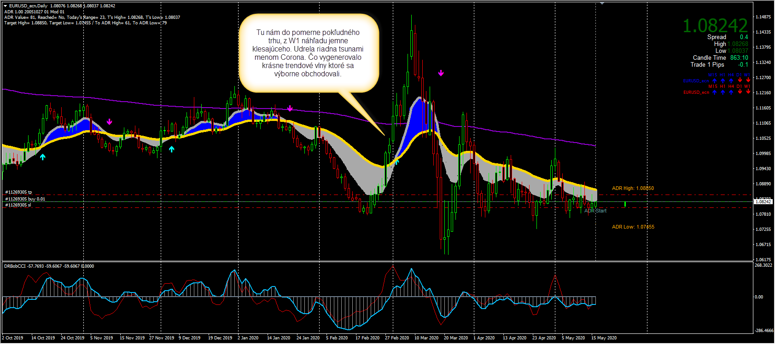Click the ADR Low: 1.07455 label
This screenshot has width=775, height=344.
633,227
